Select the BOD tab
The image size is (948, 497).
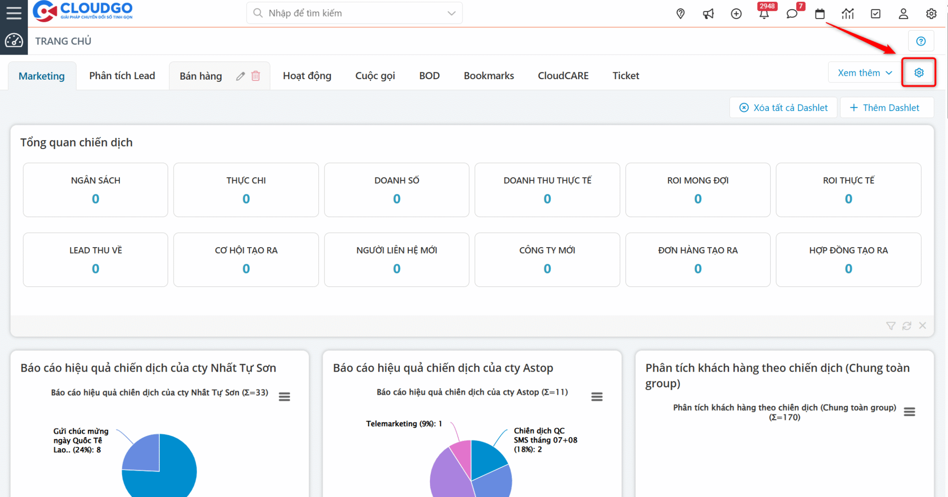point(429,76)
